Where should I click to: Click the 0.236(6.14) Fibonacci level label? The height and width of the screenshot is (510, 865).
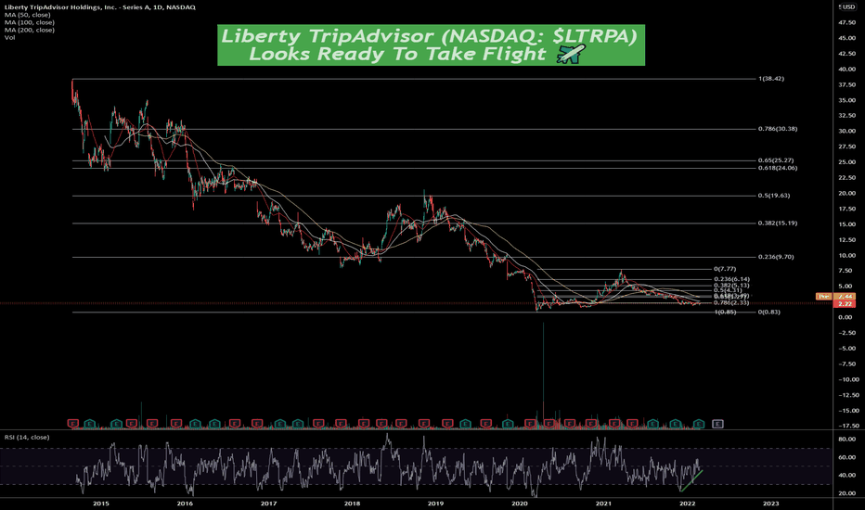click(x=731, y=279)
